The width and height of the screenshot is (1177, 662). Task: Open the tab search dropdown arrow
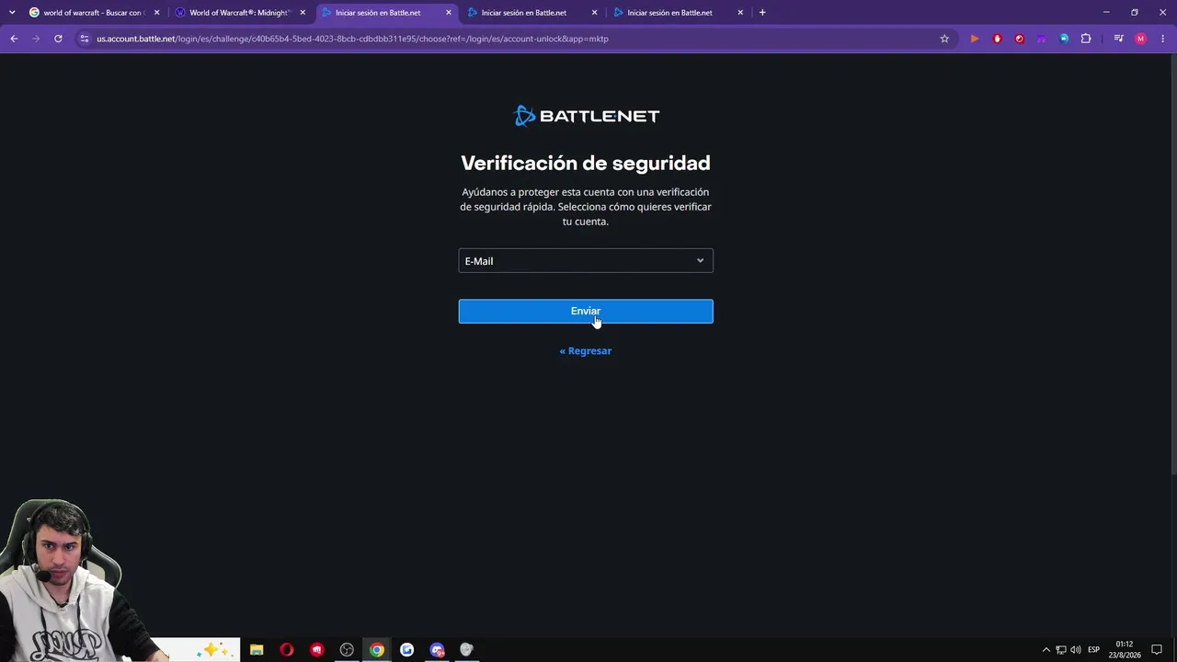[12, 13]
